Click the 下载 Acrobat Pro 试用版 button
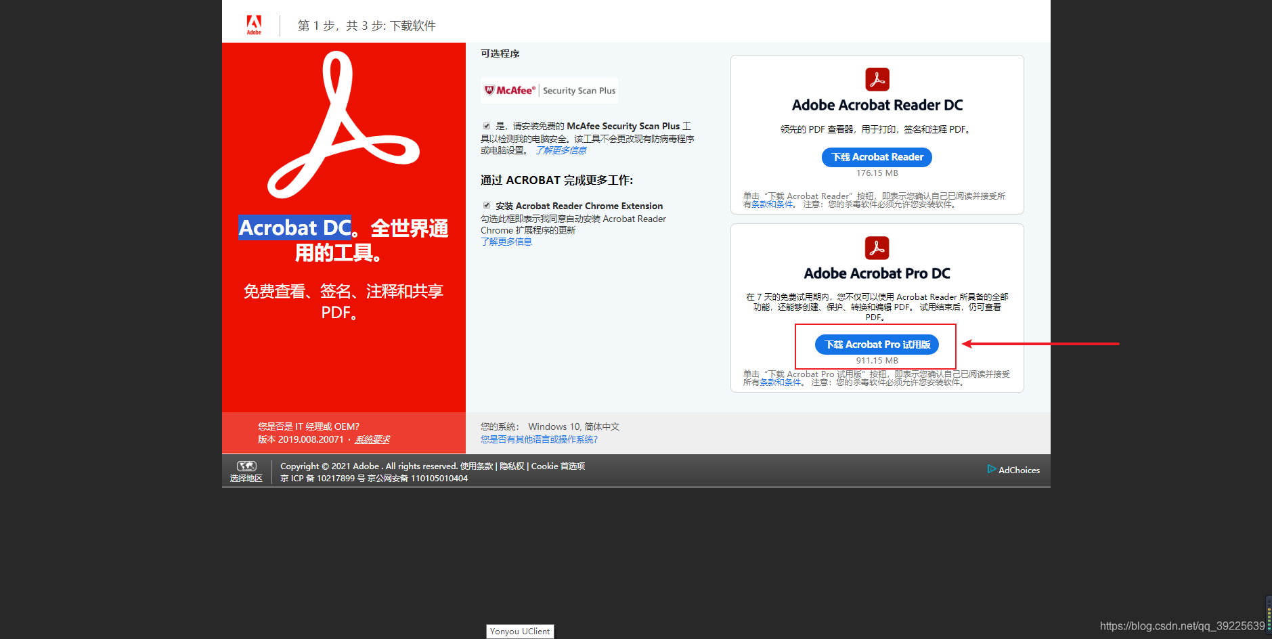 (877, 345)
